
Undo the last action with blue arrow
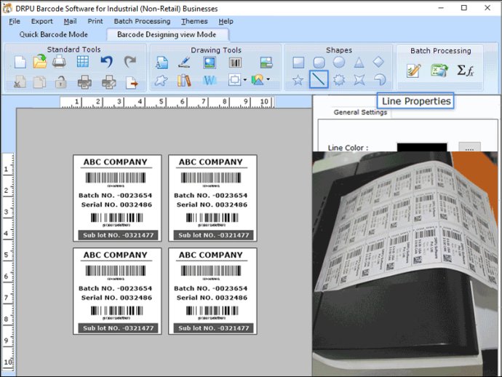[x=107, y=61]
